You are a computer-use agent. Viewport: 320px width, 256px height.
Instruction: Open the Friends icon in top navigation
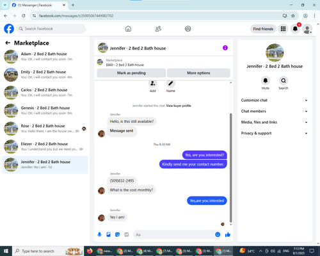tap(158, 29)
